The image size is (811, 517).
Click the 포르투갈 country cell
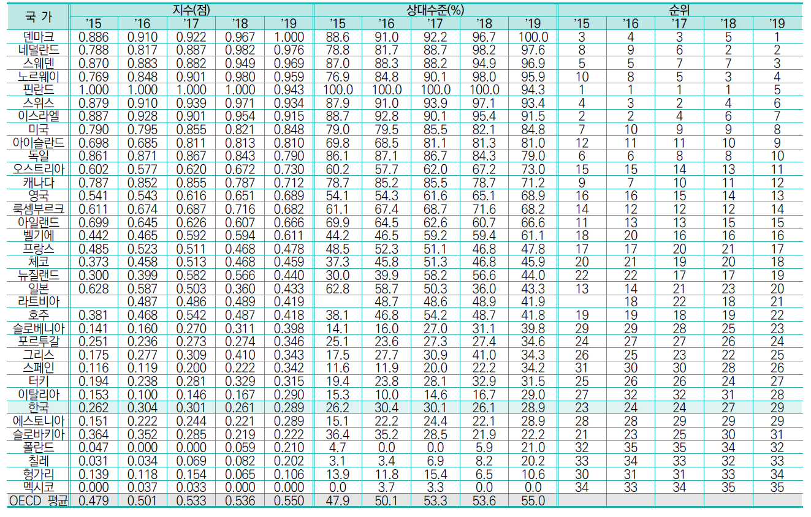tap(38, 341)
